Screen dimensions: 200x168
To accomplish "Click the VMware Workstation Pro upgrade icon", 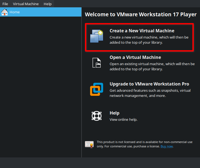I will point(97,89).
